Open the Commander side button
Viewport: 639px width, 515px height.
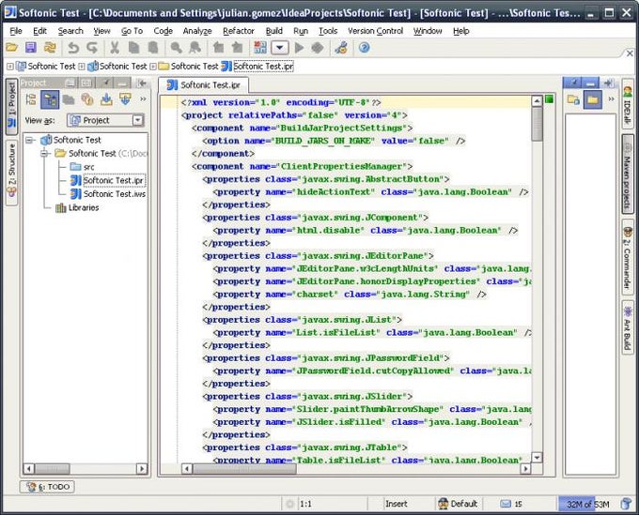pos(628,257)
